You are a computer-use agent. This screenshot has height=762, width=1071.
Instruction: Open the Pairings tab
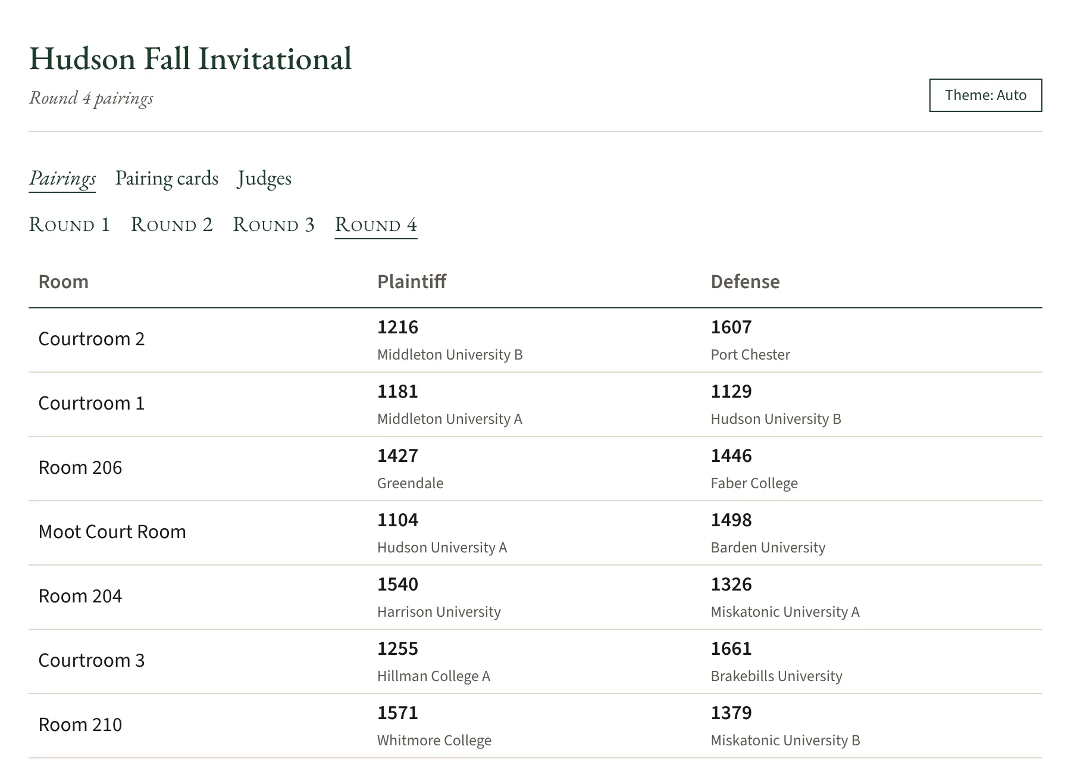click(x=62, y=178)
